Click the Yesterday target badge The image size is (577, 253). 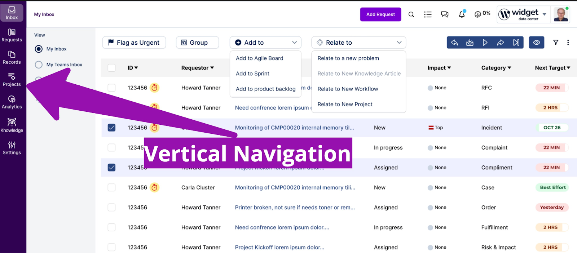coord(552,208)
